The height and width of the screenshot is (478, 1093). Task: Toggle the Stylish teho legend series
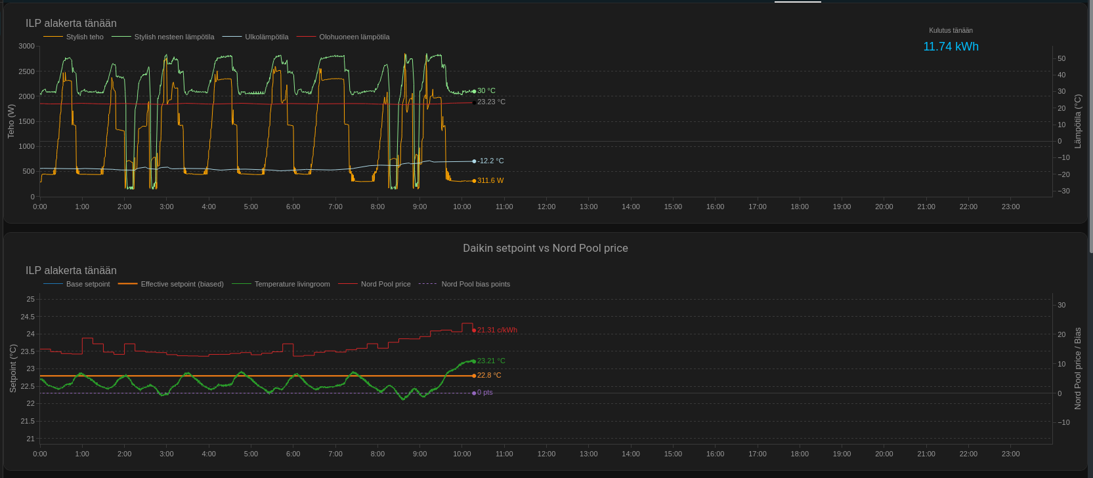[84, 37]
